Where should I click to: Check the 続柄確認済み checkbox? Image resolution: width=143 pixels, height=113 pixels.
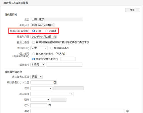[52, 48]
